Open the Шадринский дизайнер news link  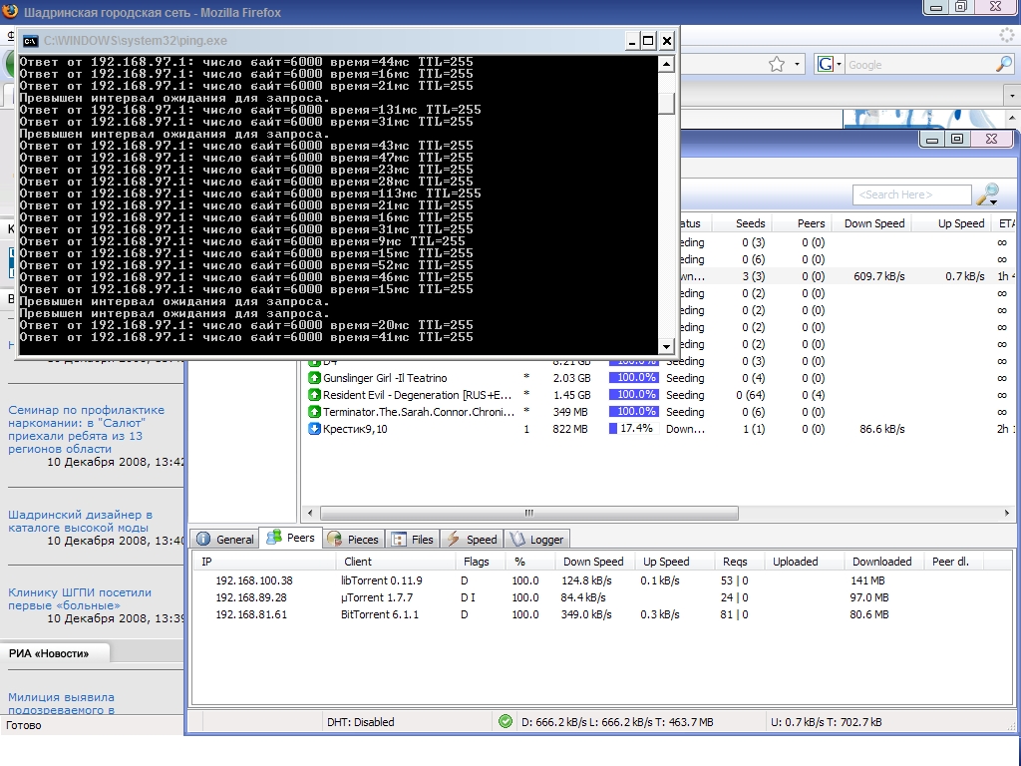pyautogui.click(x=80, y=521)
